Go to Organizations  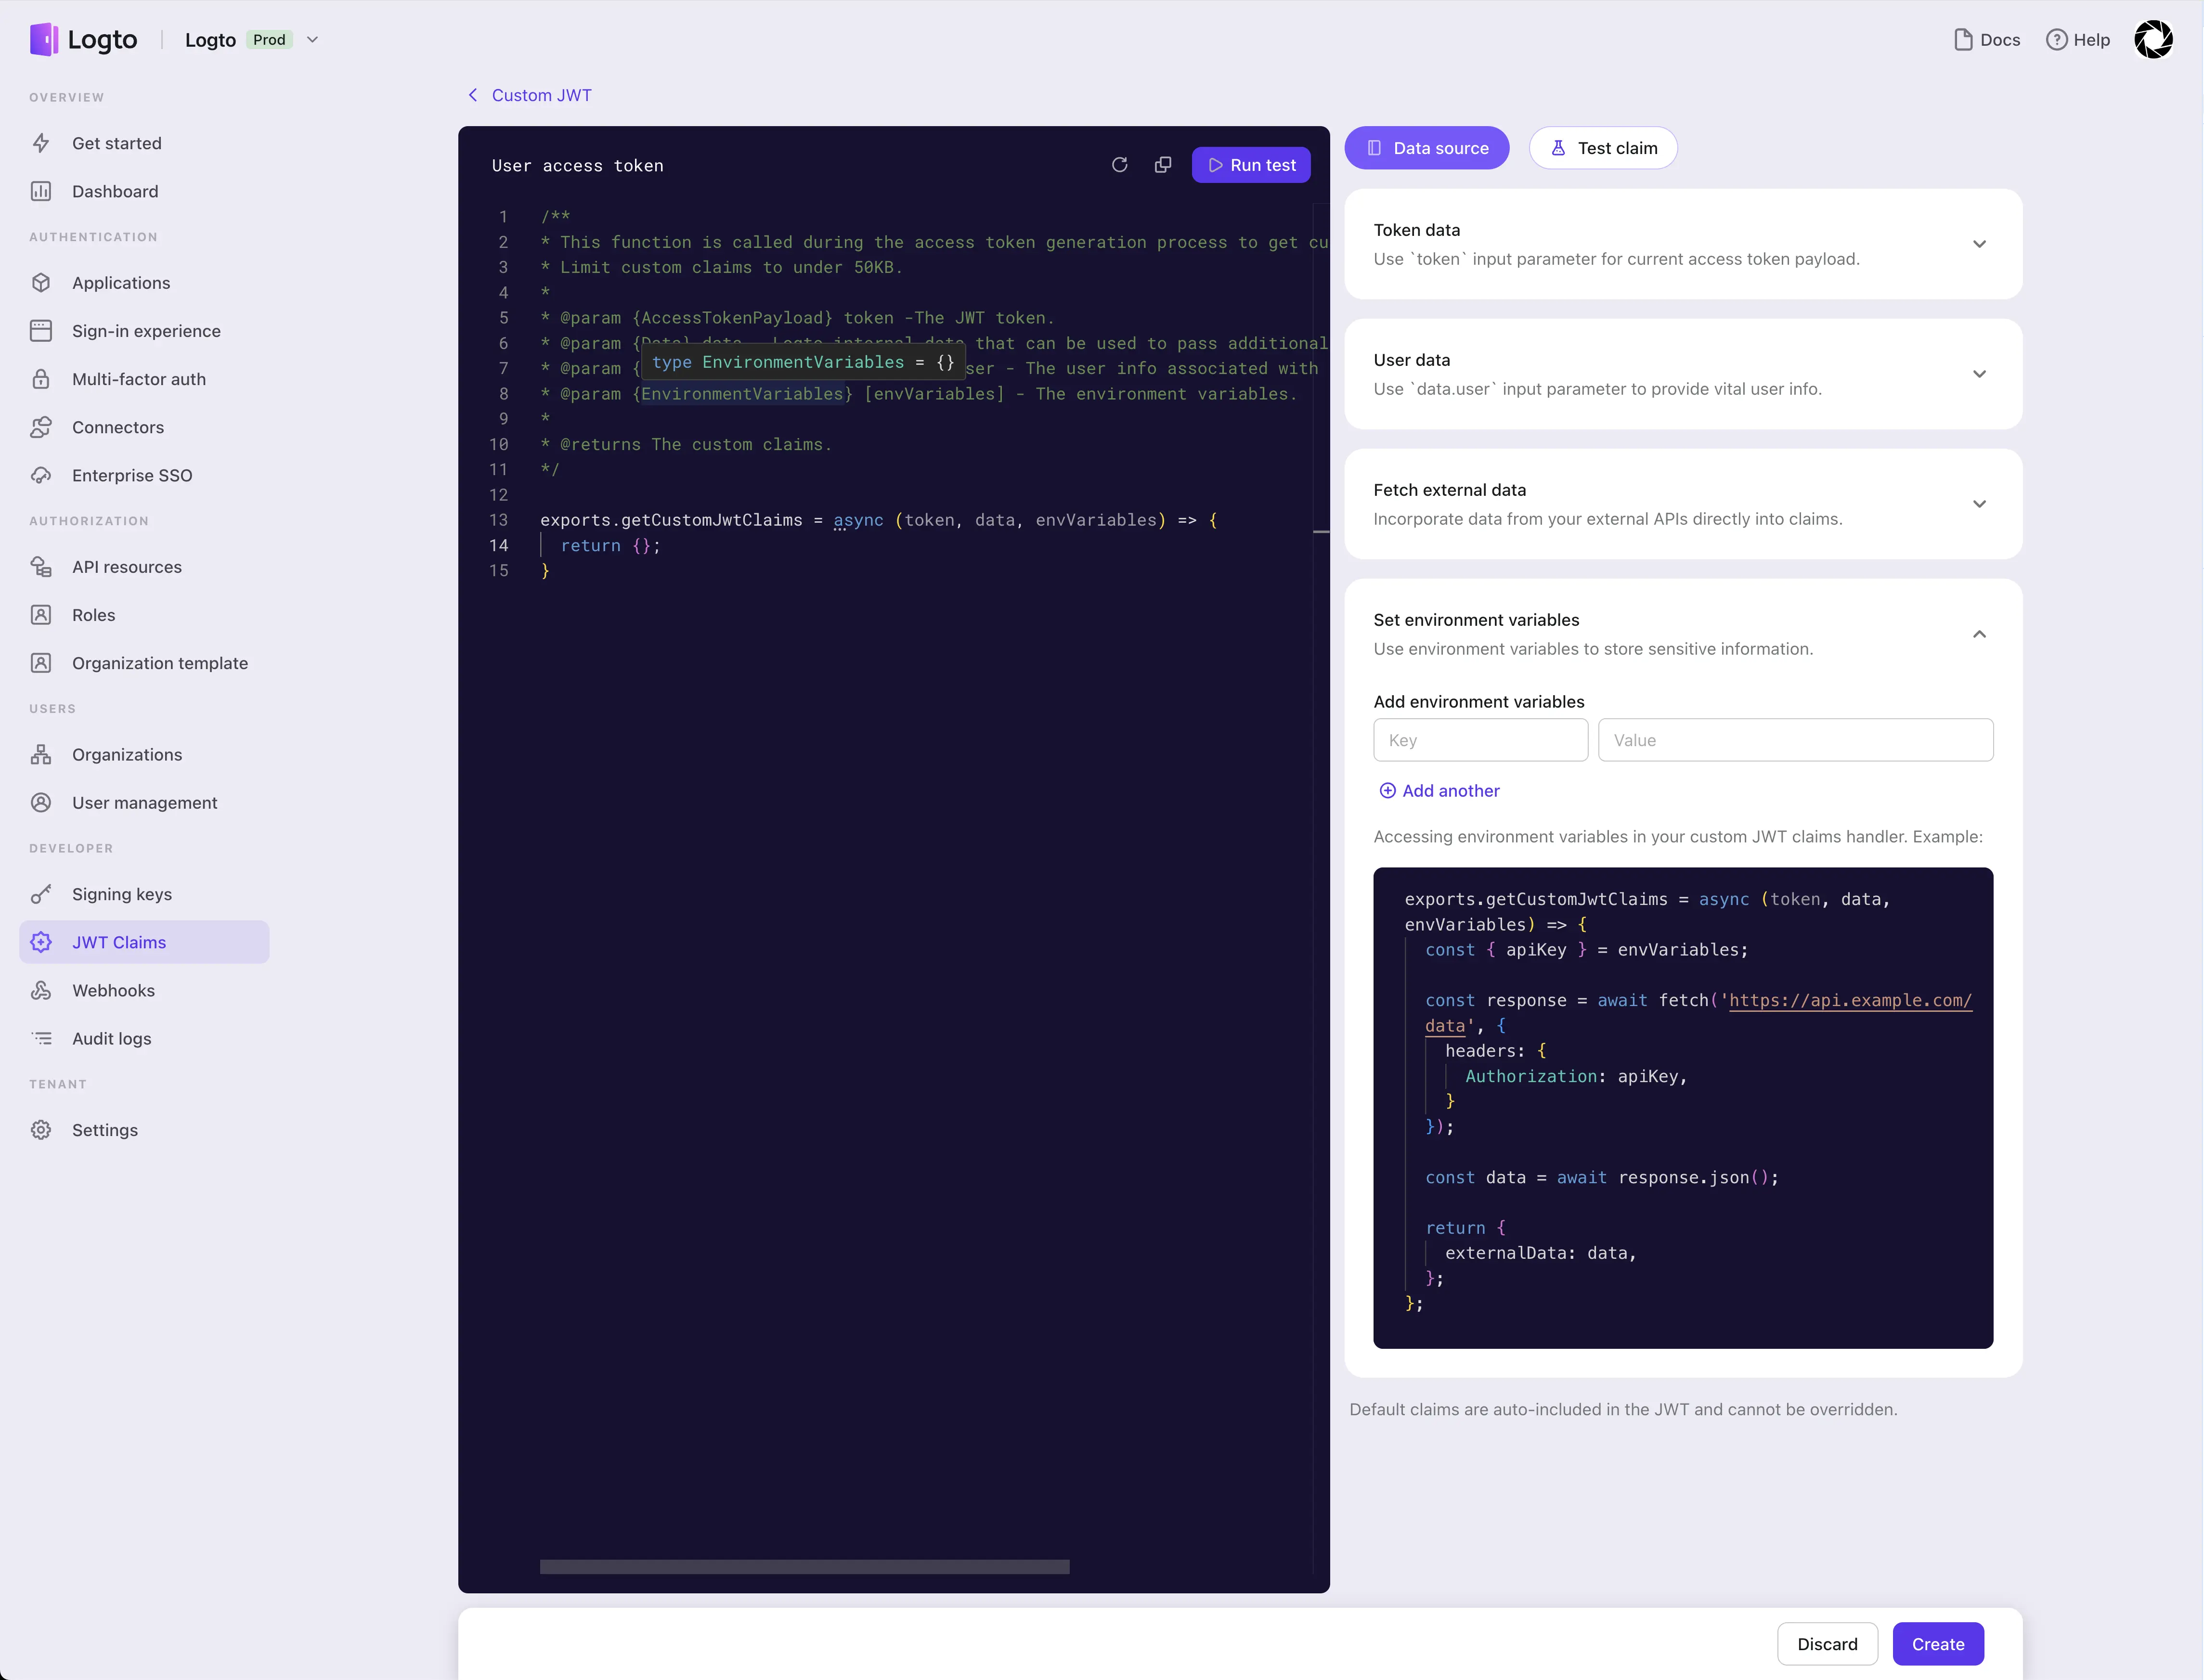tap(126, 755)
